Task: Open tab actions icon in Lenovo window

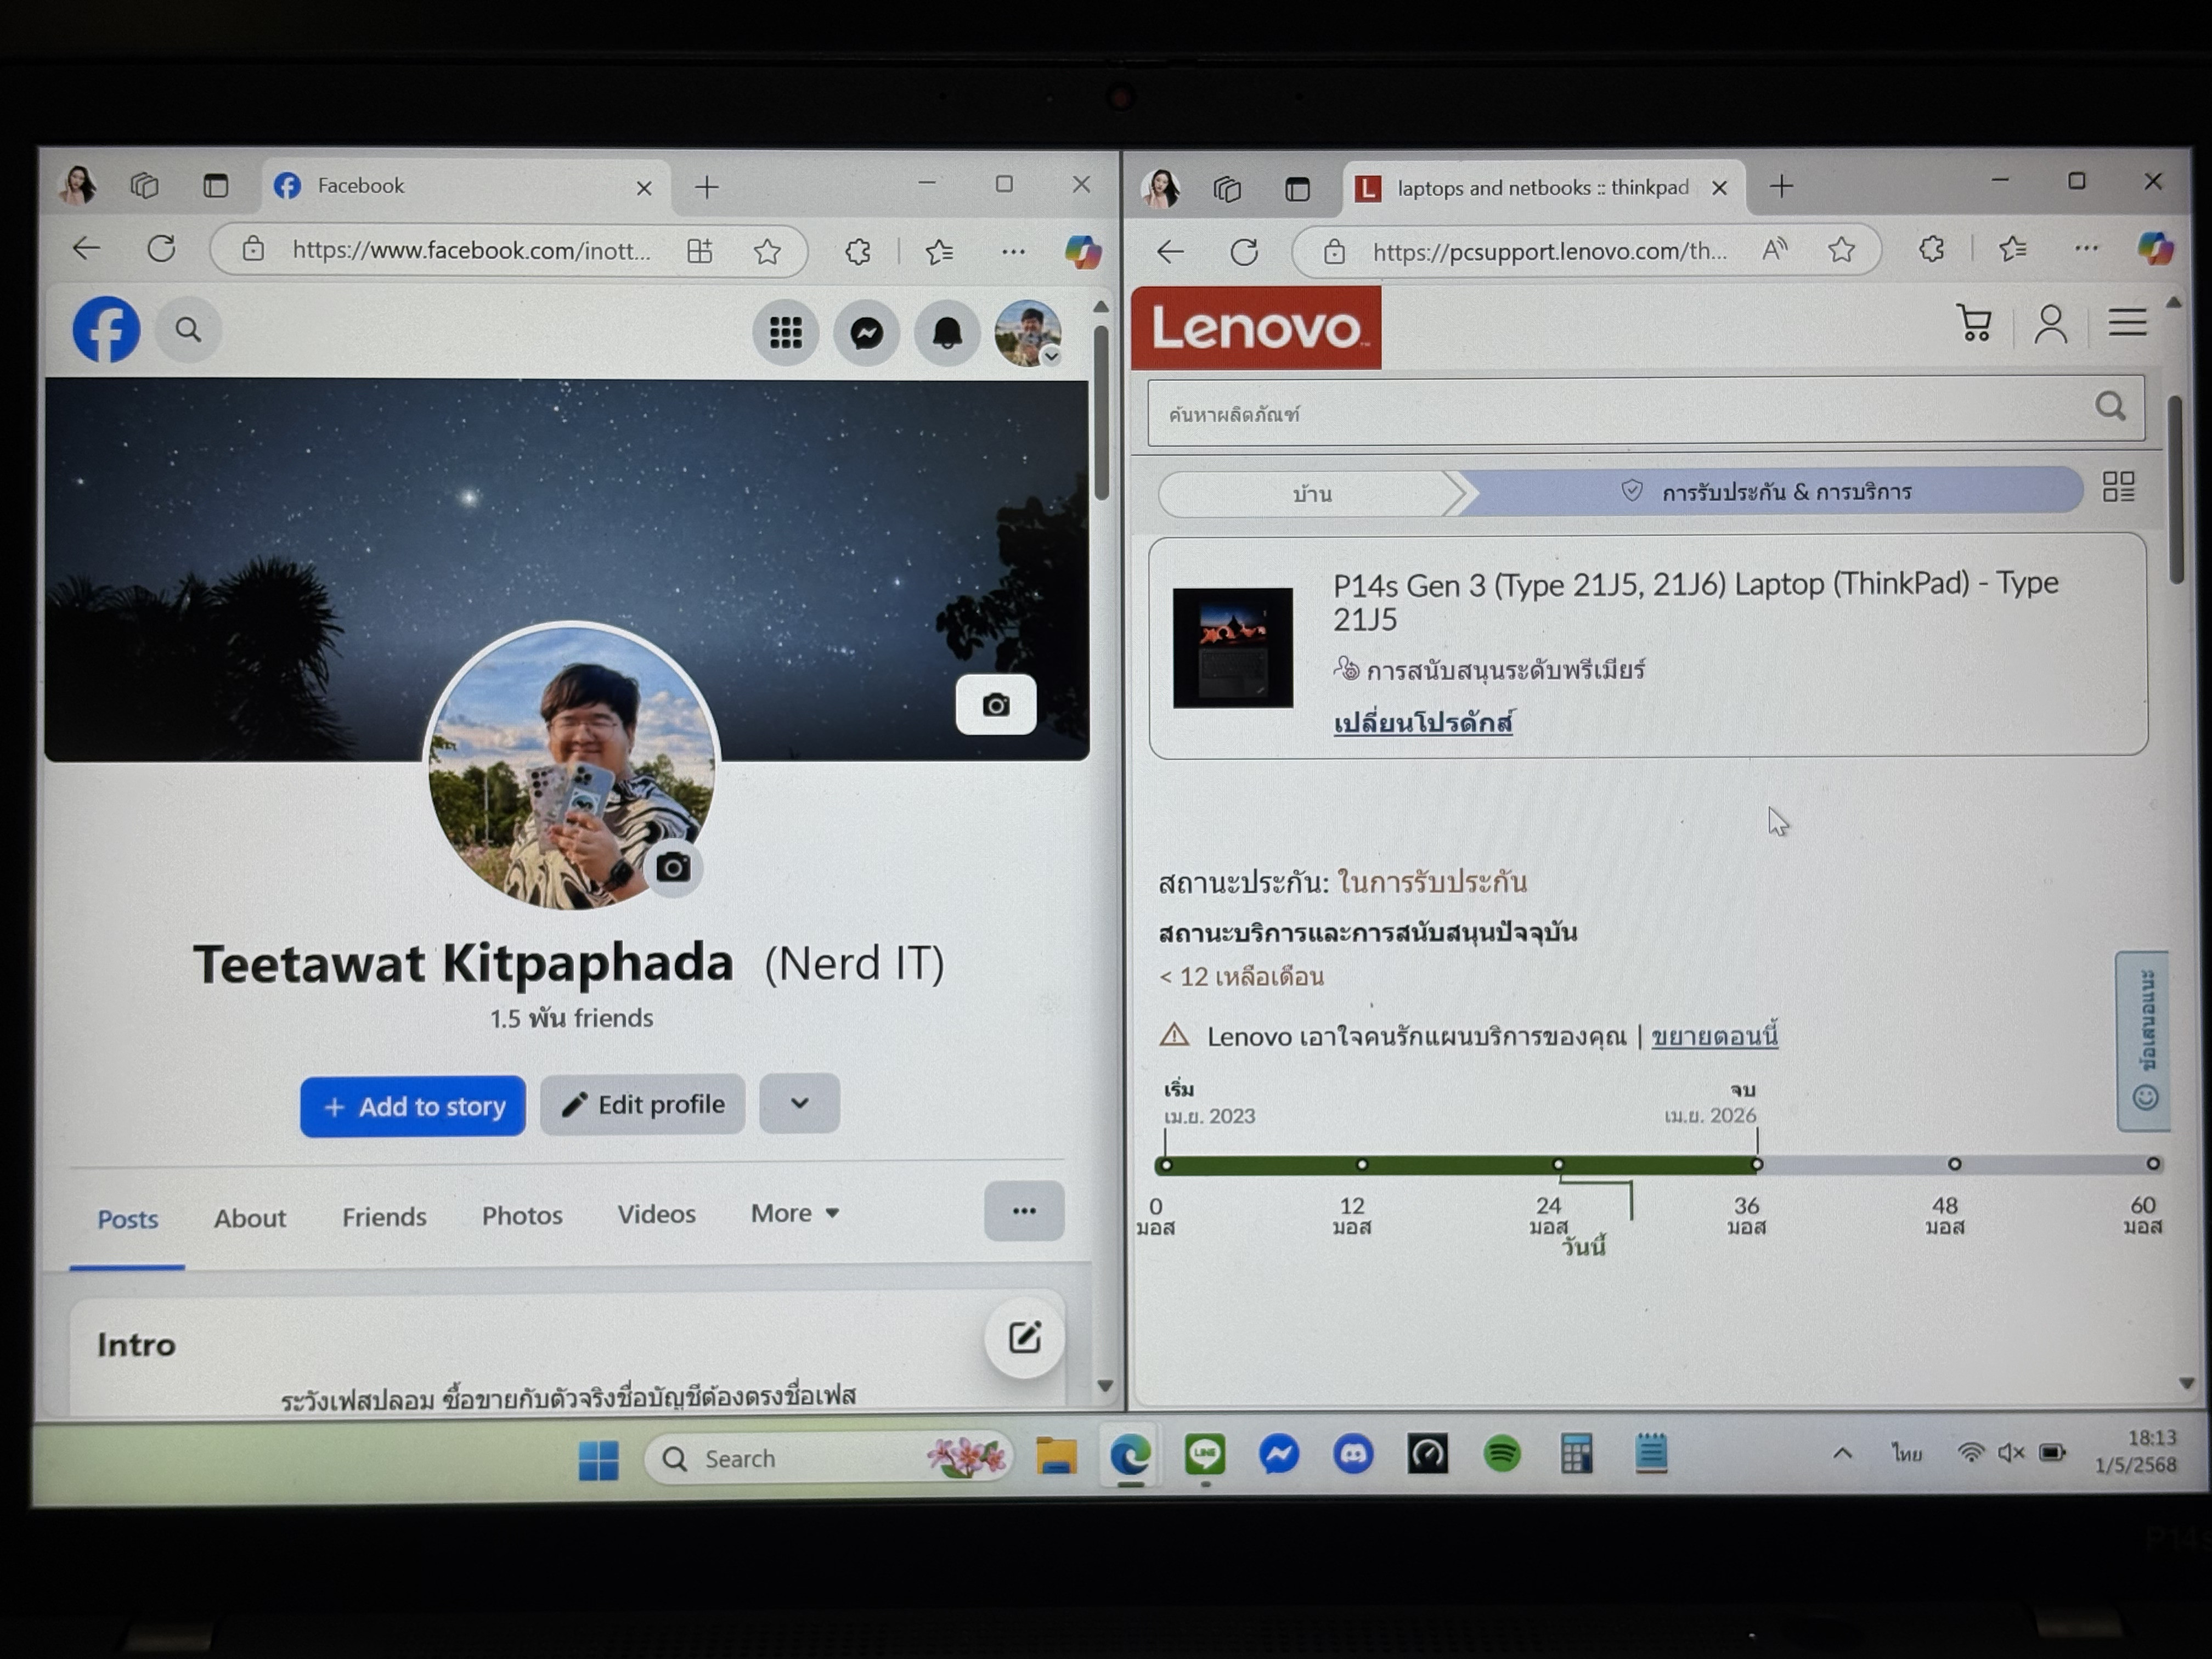Action: [x=1297, y=188]
